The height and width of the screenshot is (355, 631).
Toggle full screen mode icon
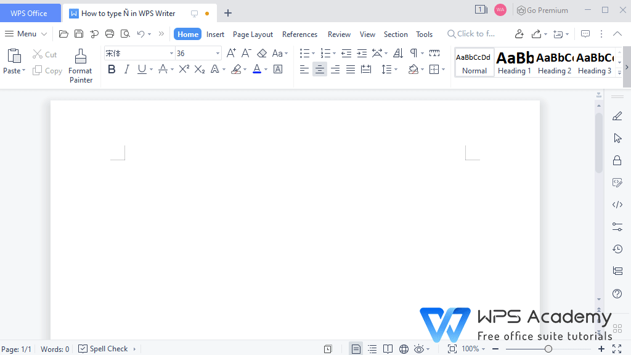pos(617,349)
